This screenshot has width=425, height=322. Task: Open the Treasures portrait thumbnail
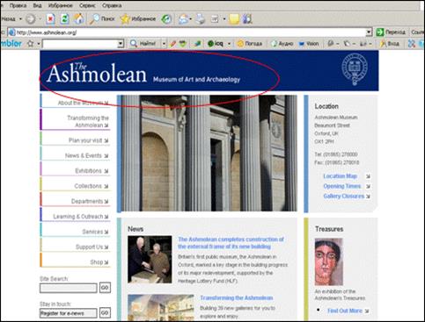328,261
